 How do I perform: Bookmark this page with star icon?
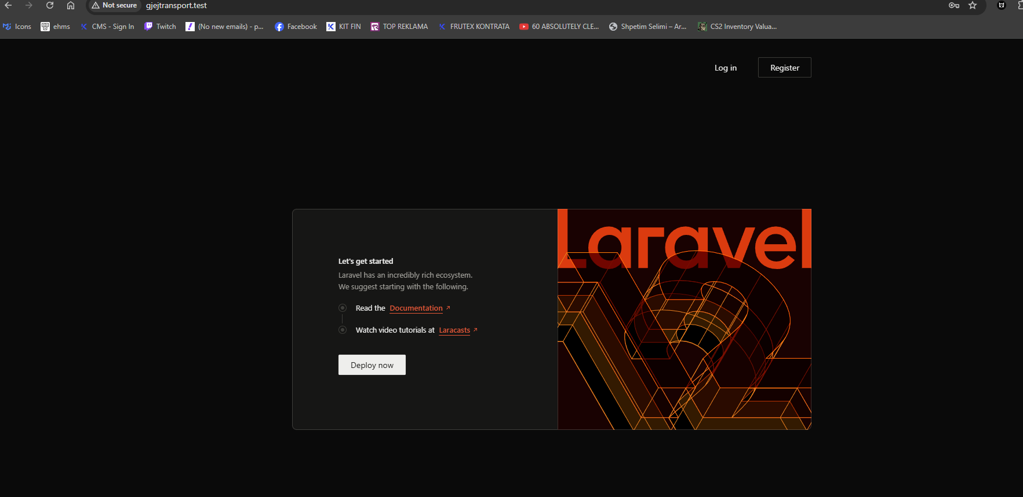point(973,5)
